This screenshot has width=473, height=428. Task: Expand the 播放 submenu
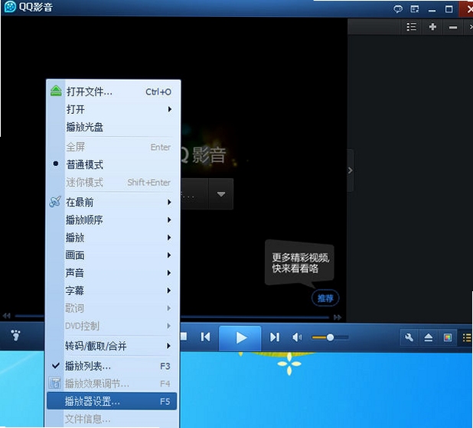[112, 238]
